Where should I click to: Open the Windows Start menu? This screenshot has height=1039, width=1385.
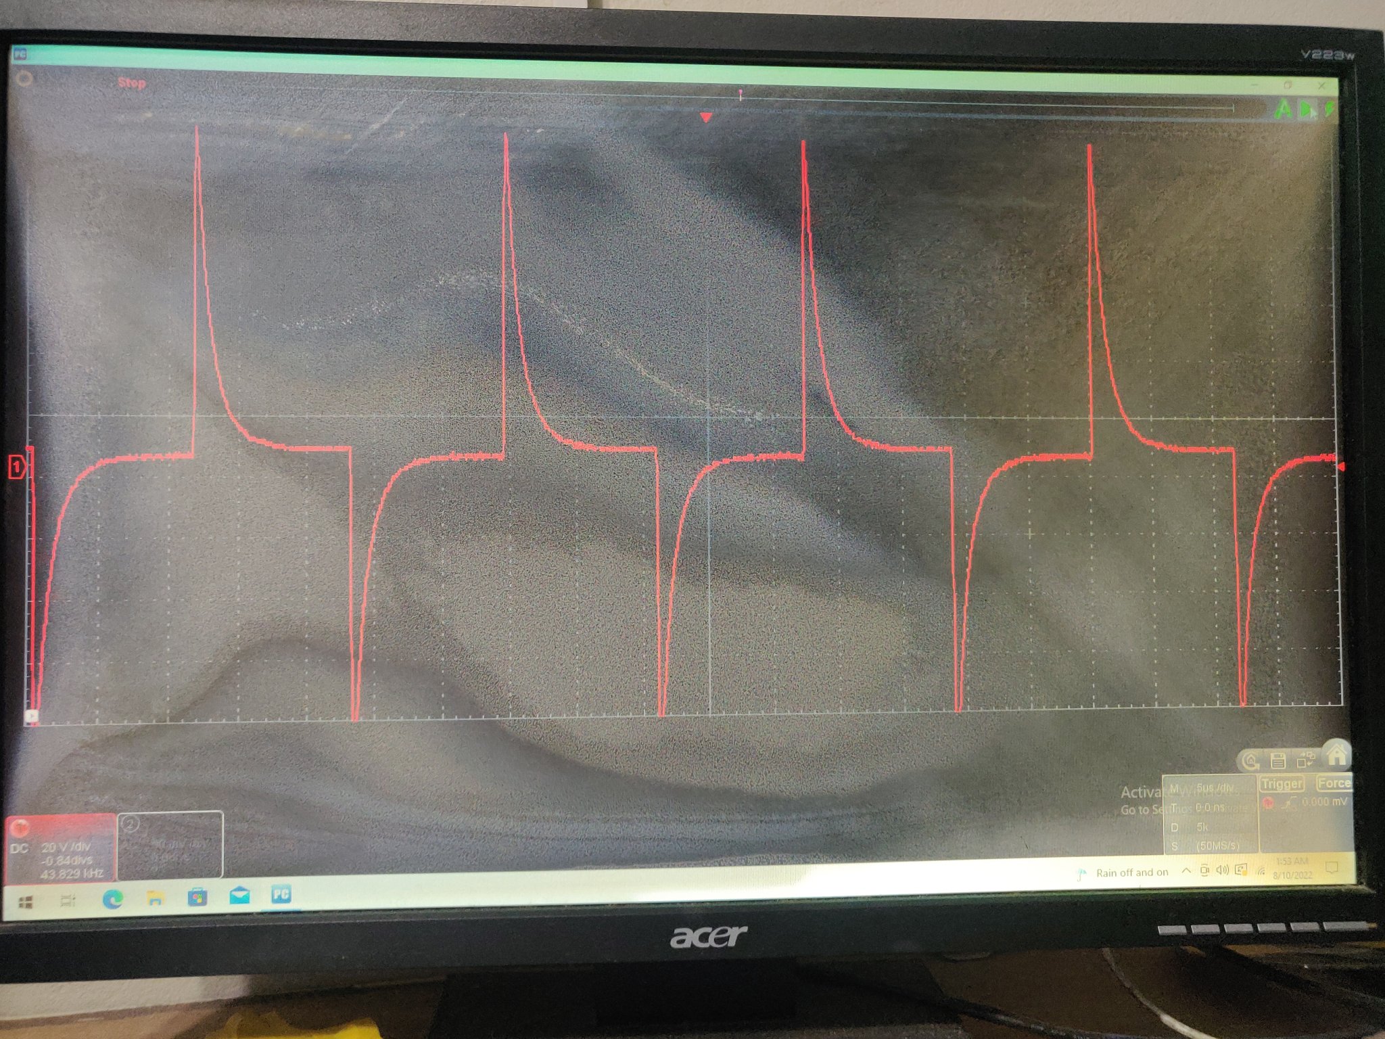[26, 902]
